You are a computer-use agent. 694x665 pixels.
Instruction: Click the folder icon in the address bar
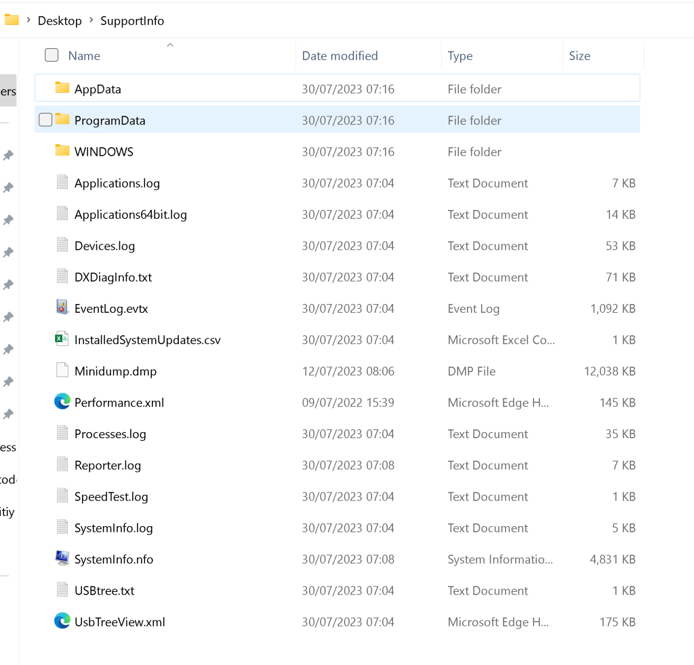tap(12, 20)
